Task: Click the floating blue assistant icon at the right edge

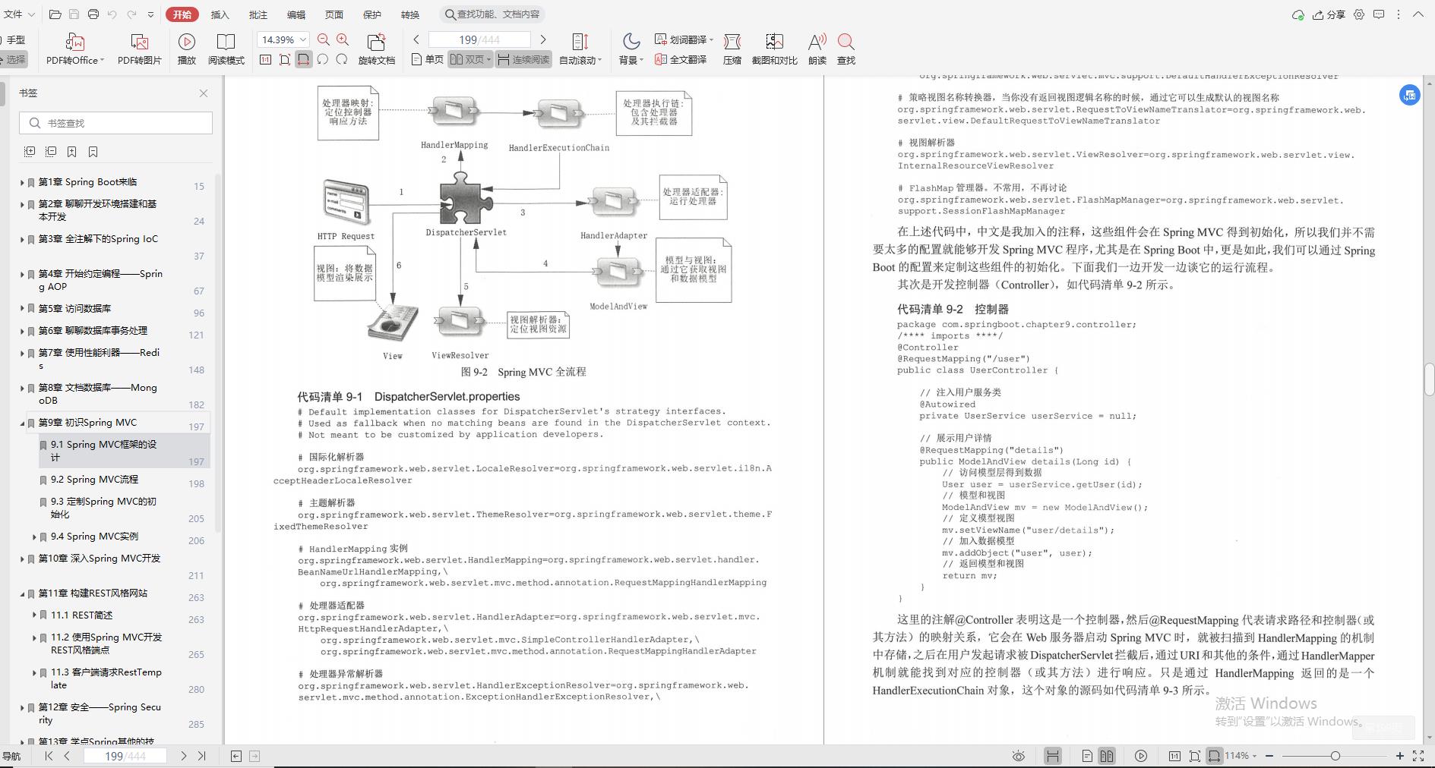Action: [1410, 95]
